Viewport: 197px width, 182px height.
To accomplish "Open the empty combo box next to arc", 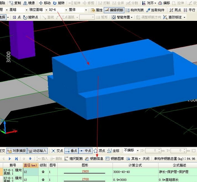I will tap(87, 17).
